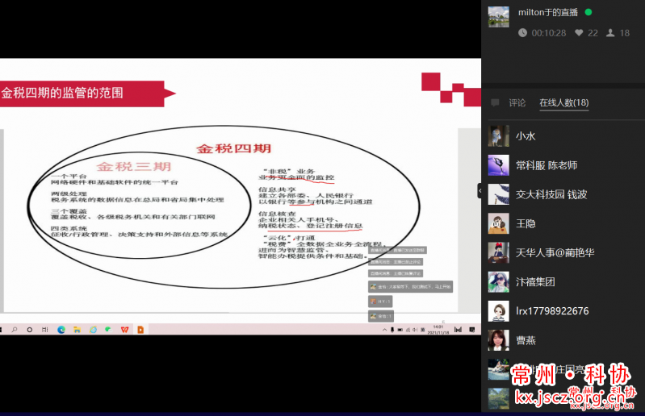This screenshot has width=645, height=416.
Task: Click the green live status dot
Action: 588,12
